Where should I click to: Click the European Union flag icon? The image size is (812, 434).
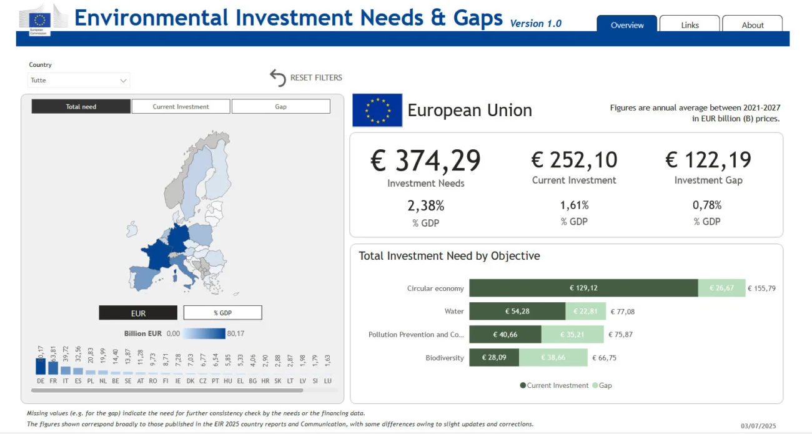pos(377,111)
